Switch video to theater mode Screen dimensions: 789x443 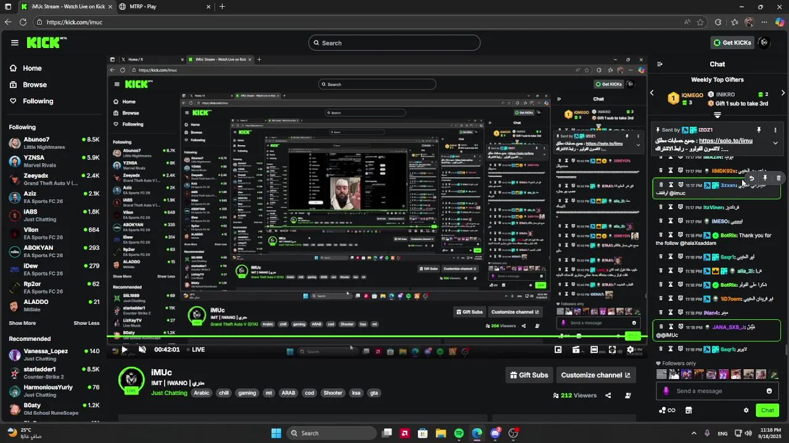click(594, 349)
